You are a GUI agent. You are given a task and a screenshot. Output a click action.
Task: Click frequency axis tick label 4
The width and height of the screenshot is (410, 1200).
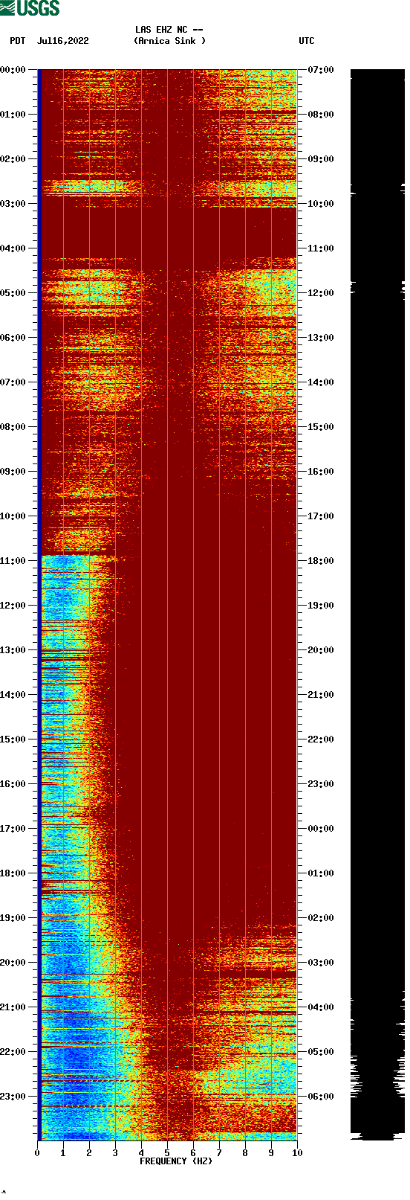(x=141, y=1153)
